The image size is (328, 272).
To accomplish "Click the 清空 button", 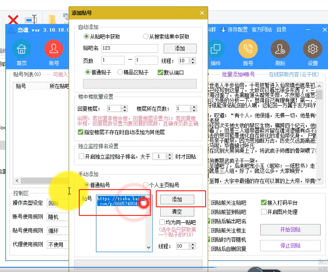I will [x=177, y=212].
